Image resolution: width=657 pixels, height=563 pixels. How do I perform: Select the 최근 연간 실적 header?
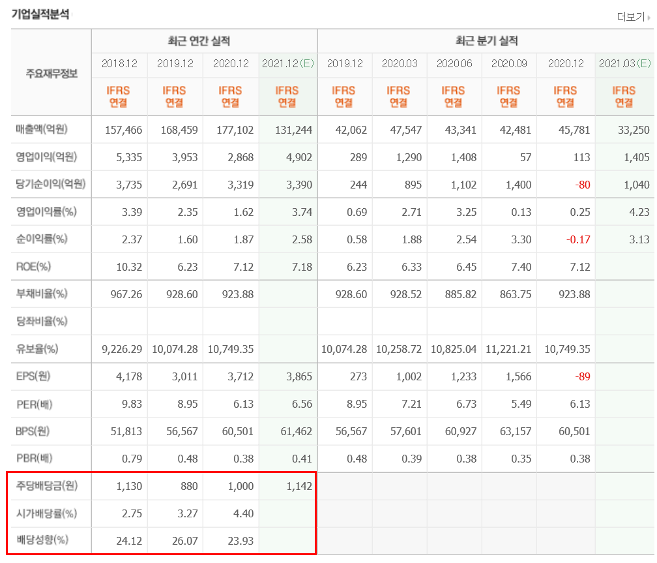point(199,40)
